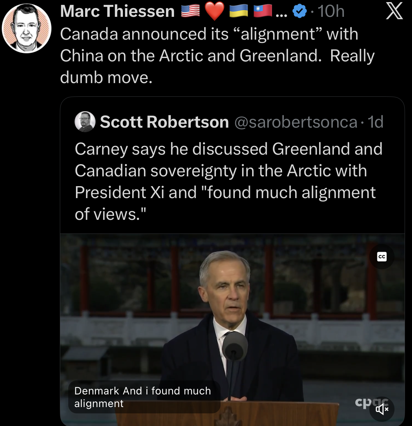This screenshot has width=412, height=426.
Task: Play the Carney press conference video
Action: (232, 316)
